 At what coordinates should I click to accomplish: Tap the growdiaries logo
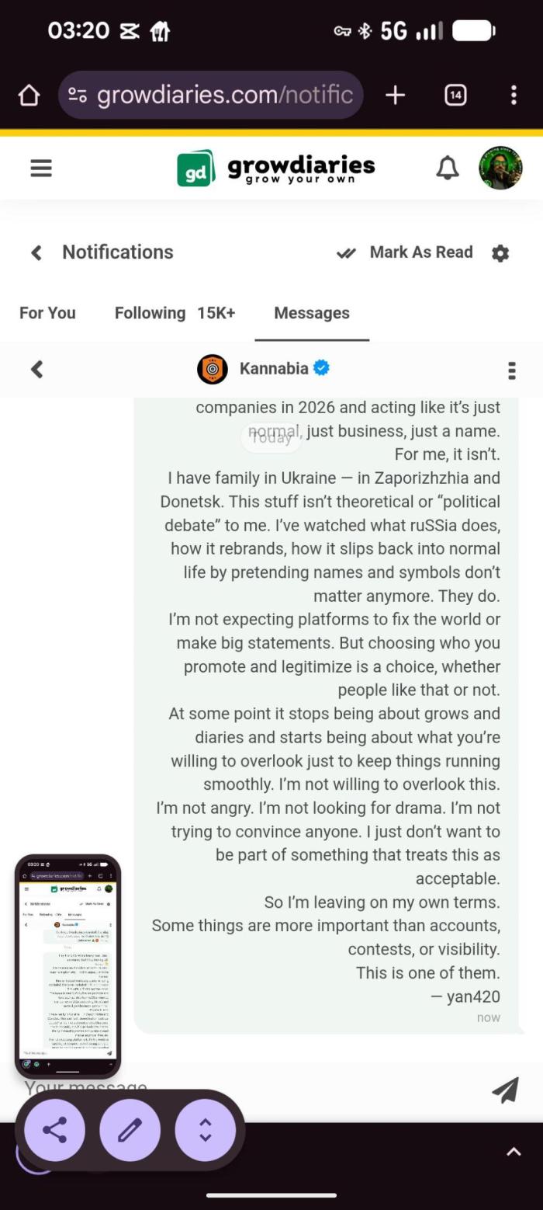tap(276, 168)
